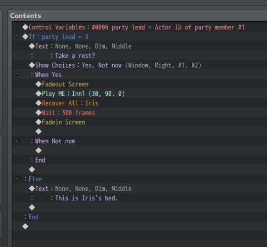Select the 'When Yes' line
The width and height of the screenshot is (267, 247).
[139, 75]
